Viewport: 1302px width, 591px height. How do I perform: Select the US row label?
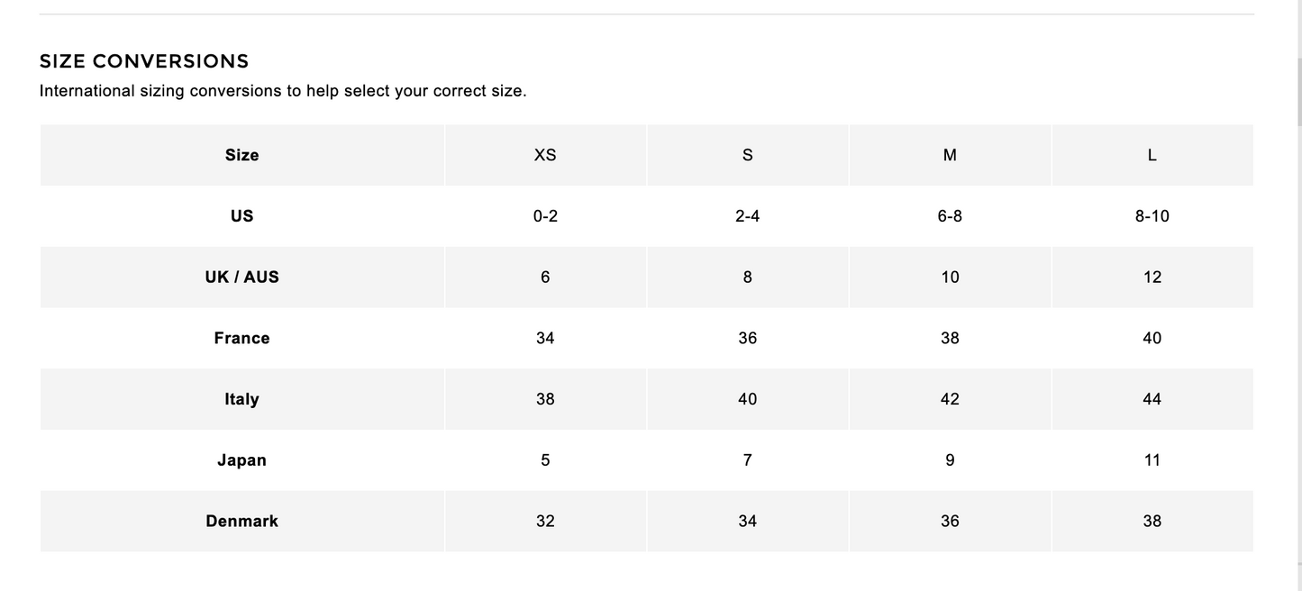[x=241, y=216]
